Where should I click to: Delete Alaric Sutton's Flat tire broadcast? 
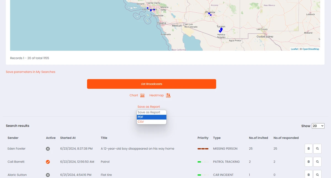pos(308,175)
